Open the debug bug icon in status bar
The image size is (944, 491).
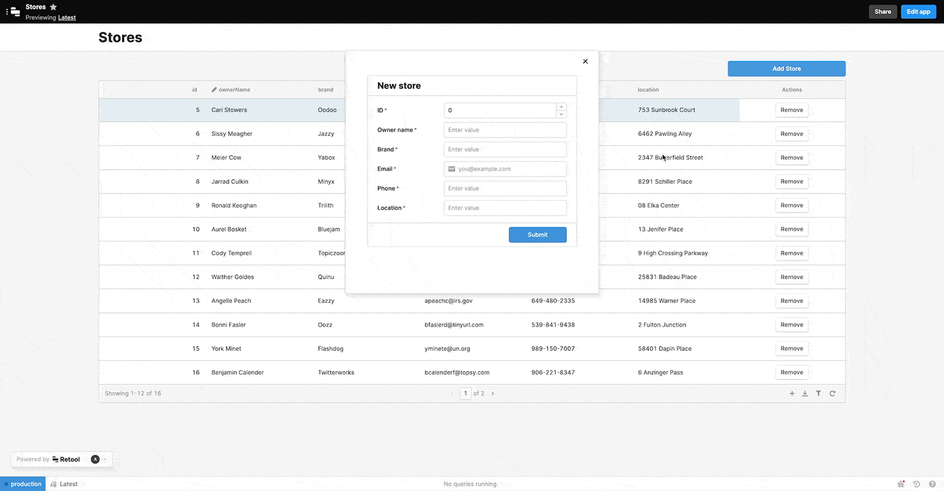902,484
